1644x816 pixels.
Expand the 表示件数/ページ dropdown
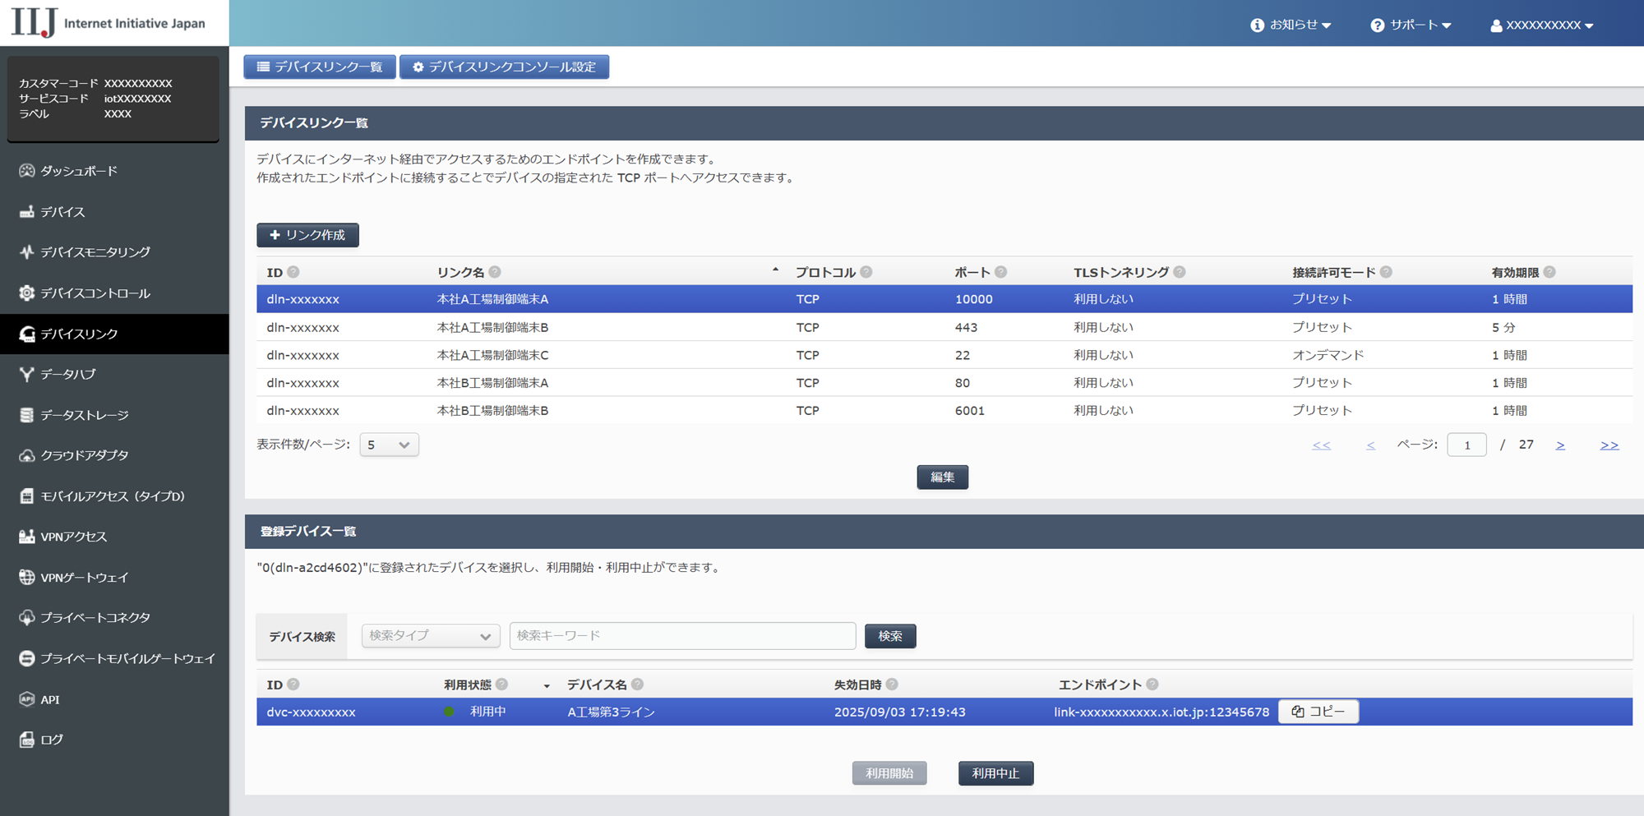389,445
